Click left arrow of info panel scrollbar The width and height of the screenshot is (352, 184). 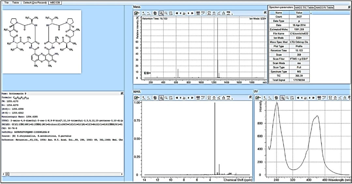(x=3, y=174)
